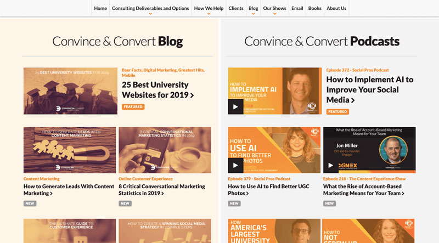Select the Digital Marketing category link
The image size is (439, 243).
160,70
